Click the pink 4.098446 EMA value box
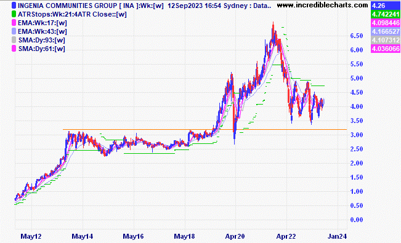Screen dimensions: 401x243 385,23
